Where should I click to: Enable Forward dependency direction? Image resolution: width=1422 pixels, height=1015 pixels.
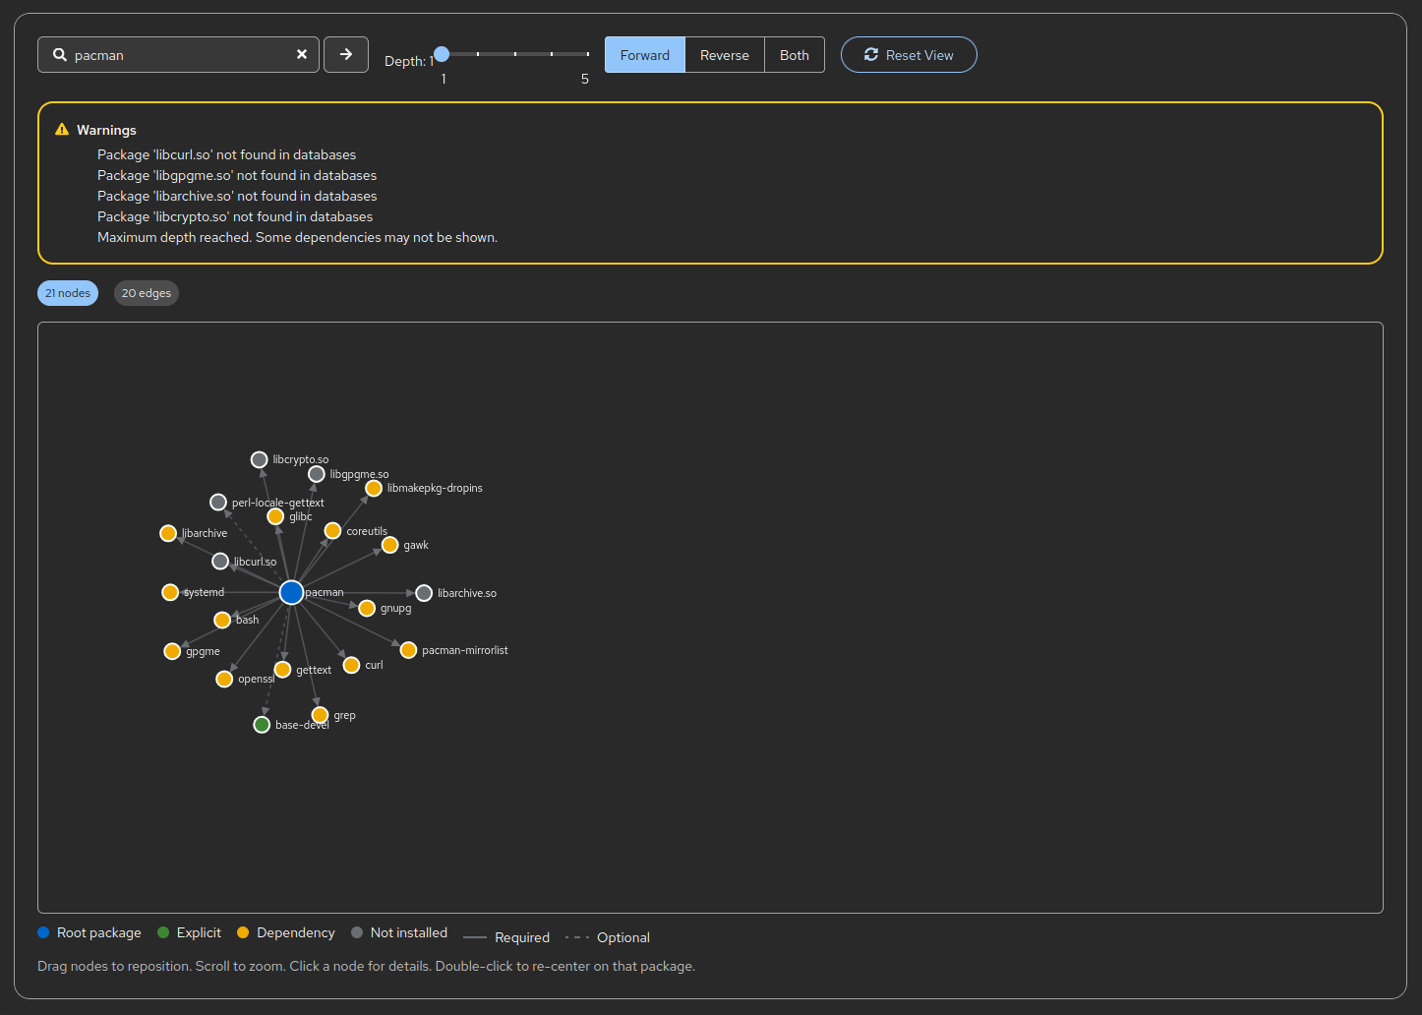click(x=644, y=55)
